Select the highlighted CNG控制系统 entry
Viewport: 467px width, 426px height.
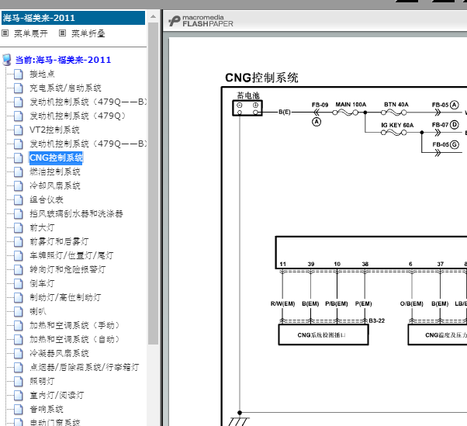(56, 158)
